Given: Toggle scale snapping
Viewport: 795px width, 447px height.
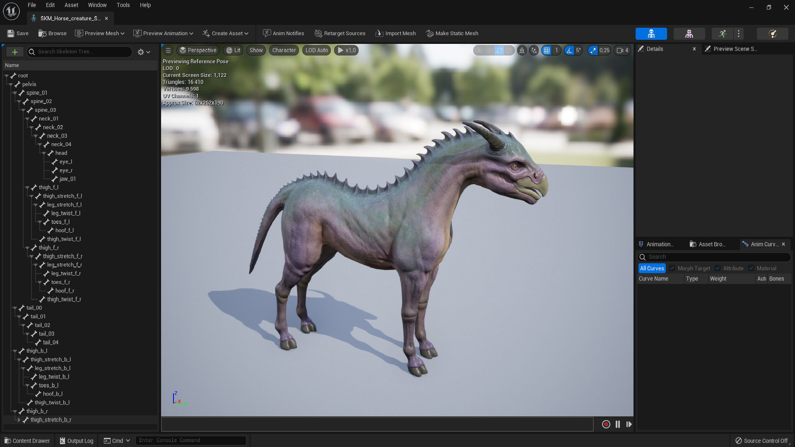Looking at the screenshot, I should coord(593,50).
